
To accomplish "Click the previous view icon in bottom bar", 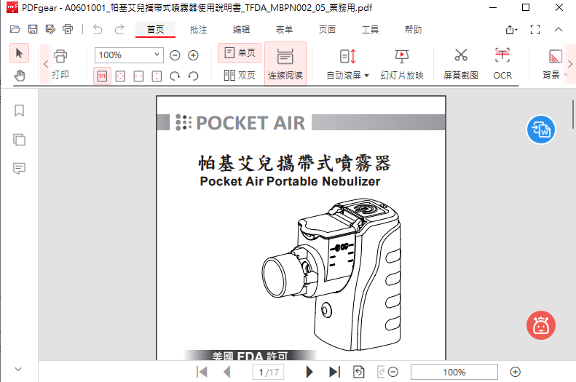I will tap(359, 372).
